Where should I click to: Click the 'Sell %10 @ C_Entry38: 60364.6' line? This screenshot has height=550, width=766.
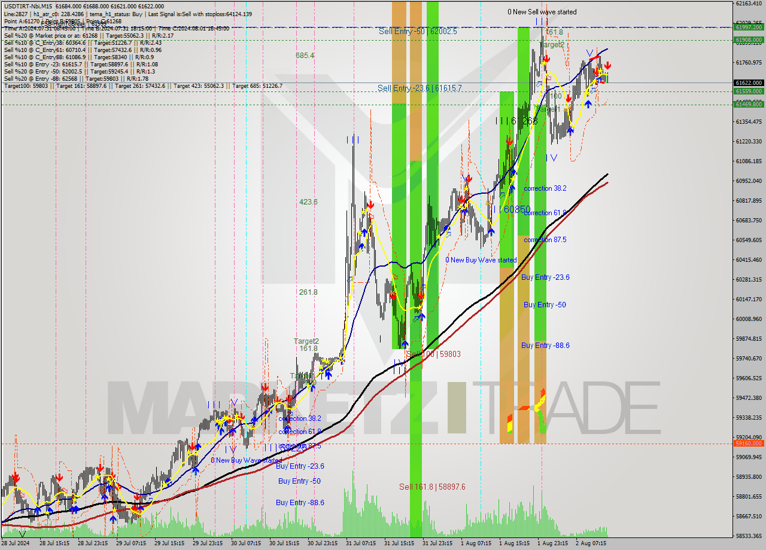point(83,42)
